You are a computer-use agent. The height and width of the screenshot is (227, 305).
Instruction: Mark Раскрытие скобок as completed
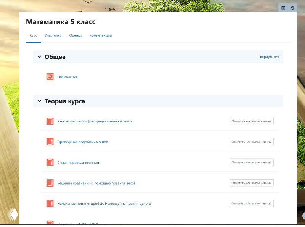(252, 121)
